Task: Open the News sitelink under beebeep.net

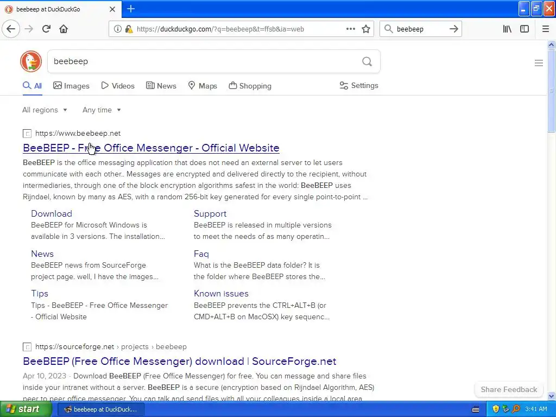Action: pyautogui.click(x=42, y=254)
